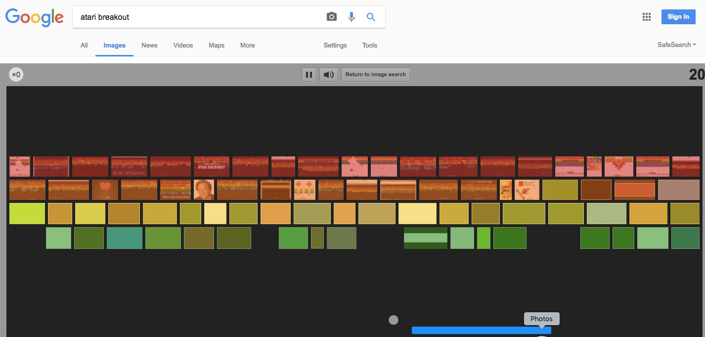Select the Images tab
This screenshot has height=337, width=705.
pyautogui.click(x=114, y=45)
